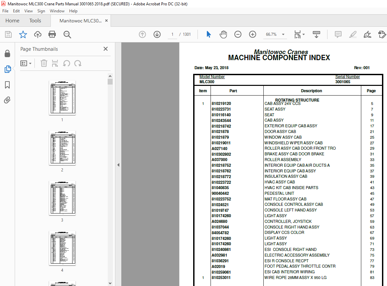Click description ELECTRIC ACCESSORY ASSEMBLY

point(297,255)
